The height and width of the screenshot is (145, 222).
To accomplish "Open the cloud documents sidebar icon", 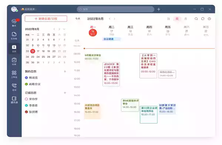I will click(14, 36).
